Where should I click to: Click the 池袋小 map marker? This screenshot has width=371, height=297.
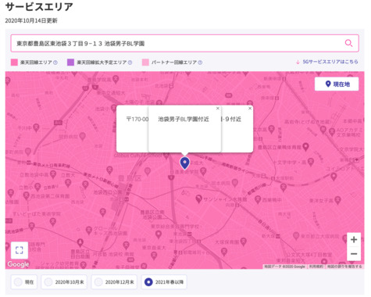[114, 108]
